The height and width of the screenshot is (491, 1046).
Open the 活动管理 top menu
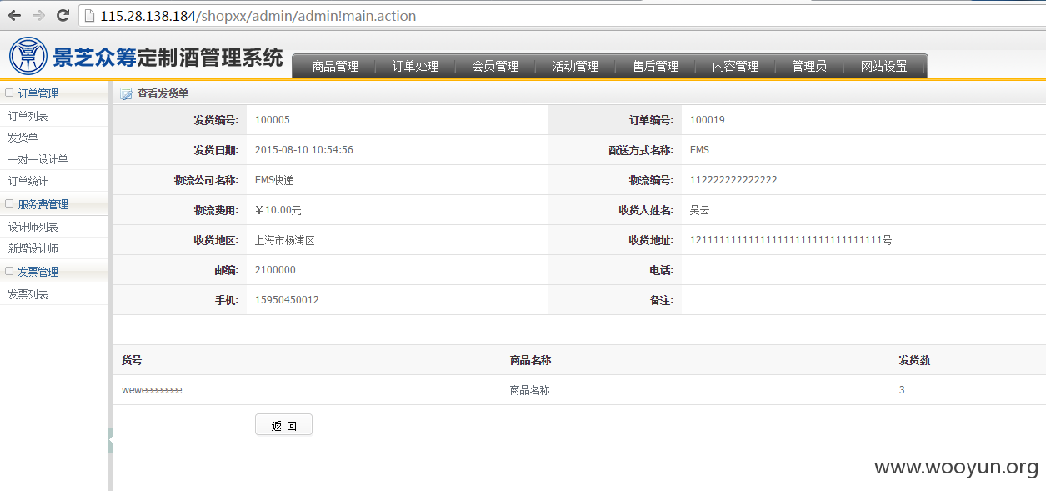(x=575, y=67)
